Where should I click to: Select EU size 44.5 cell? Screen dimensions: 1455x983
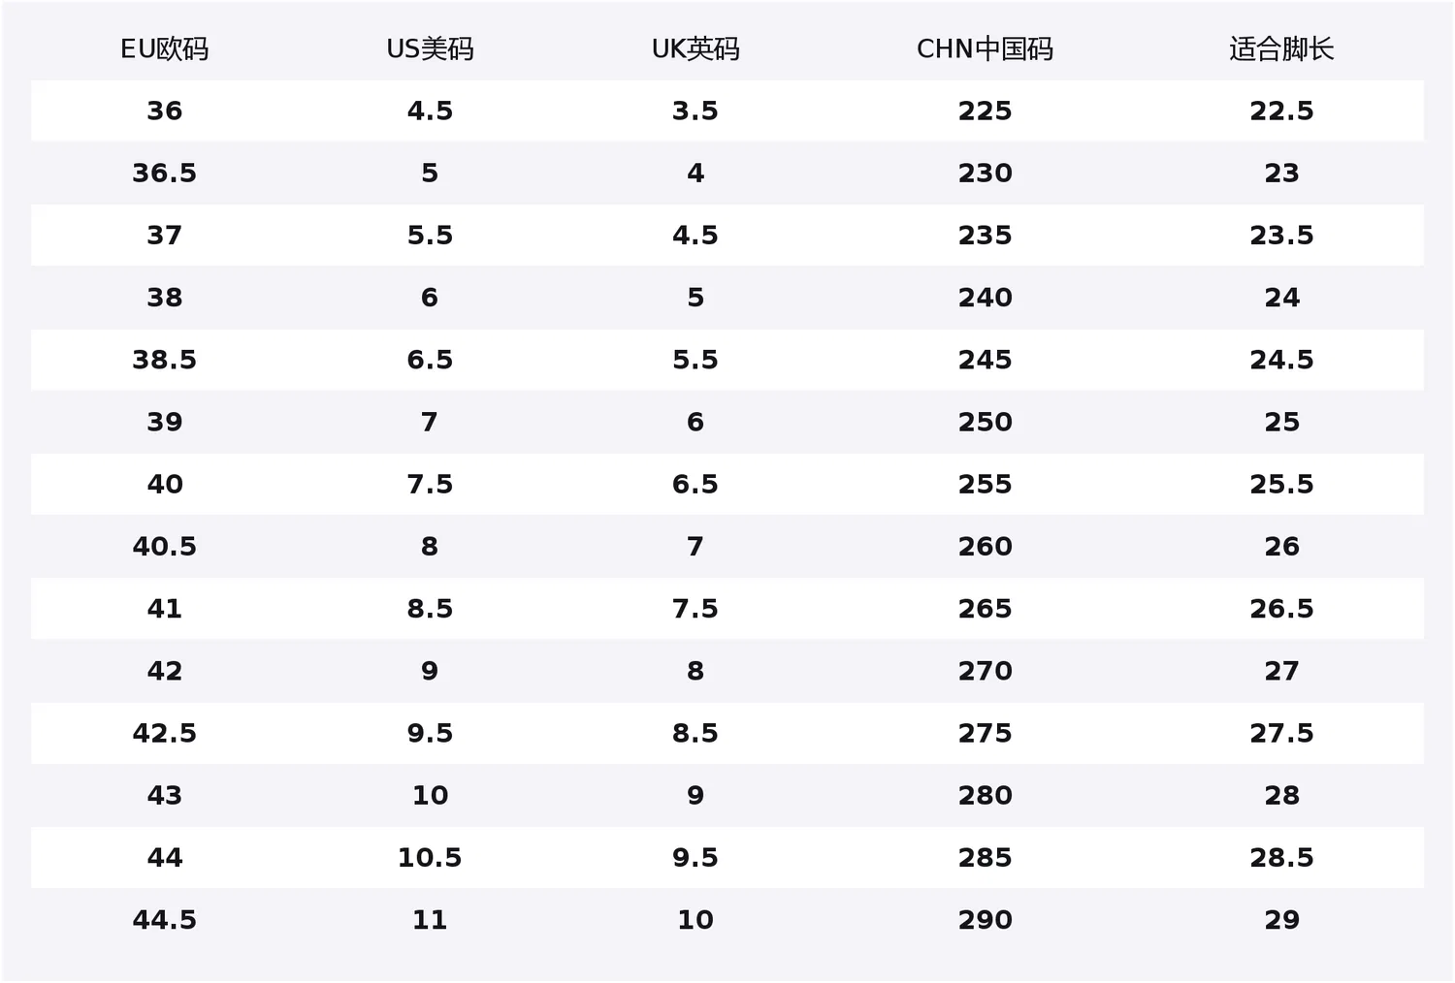click(x=165, y=920)
